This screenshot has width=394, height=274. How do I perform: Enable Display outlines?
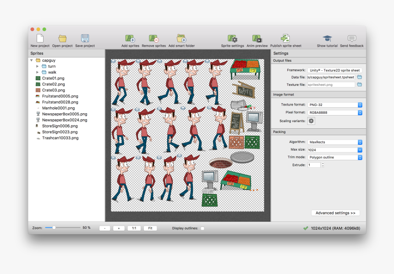pos(202,228)
